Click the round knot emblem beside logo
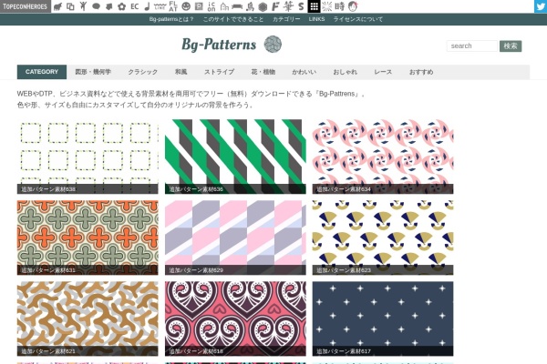The height and width of the screenshot is (364, 547). click(x=273, y=45)
